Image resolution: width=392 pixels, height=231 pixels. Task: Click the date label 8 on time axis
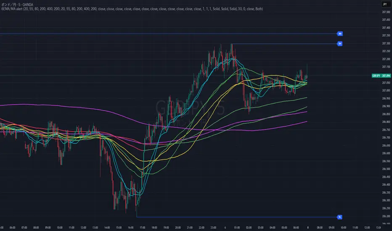(308, 228)
